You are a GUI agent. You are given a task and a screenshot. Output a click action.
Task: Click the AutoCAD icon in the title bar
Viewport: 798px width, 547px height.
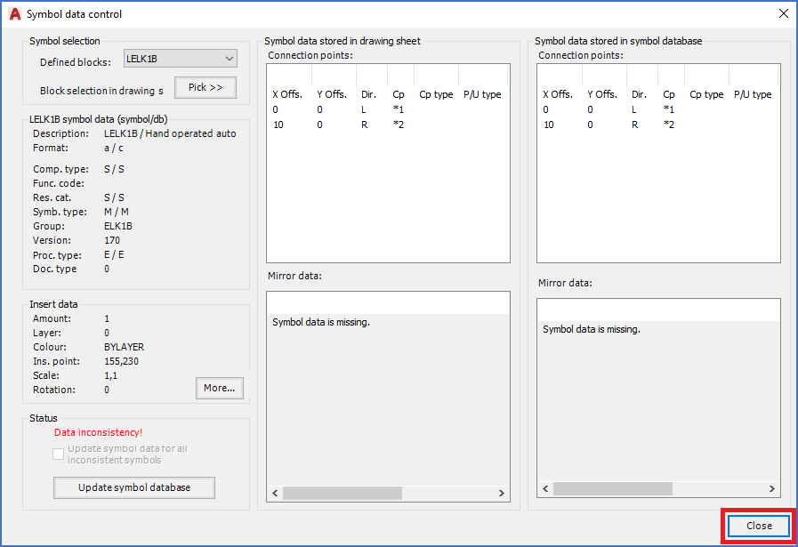(x=14, y=14)
